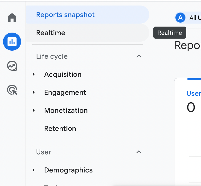Open Acquisition reports
This screenshot has height=186, width=201.
(63, 74)
